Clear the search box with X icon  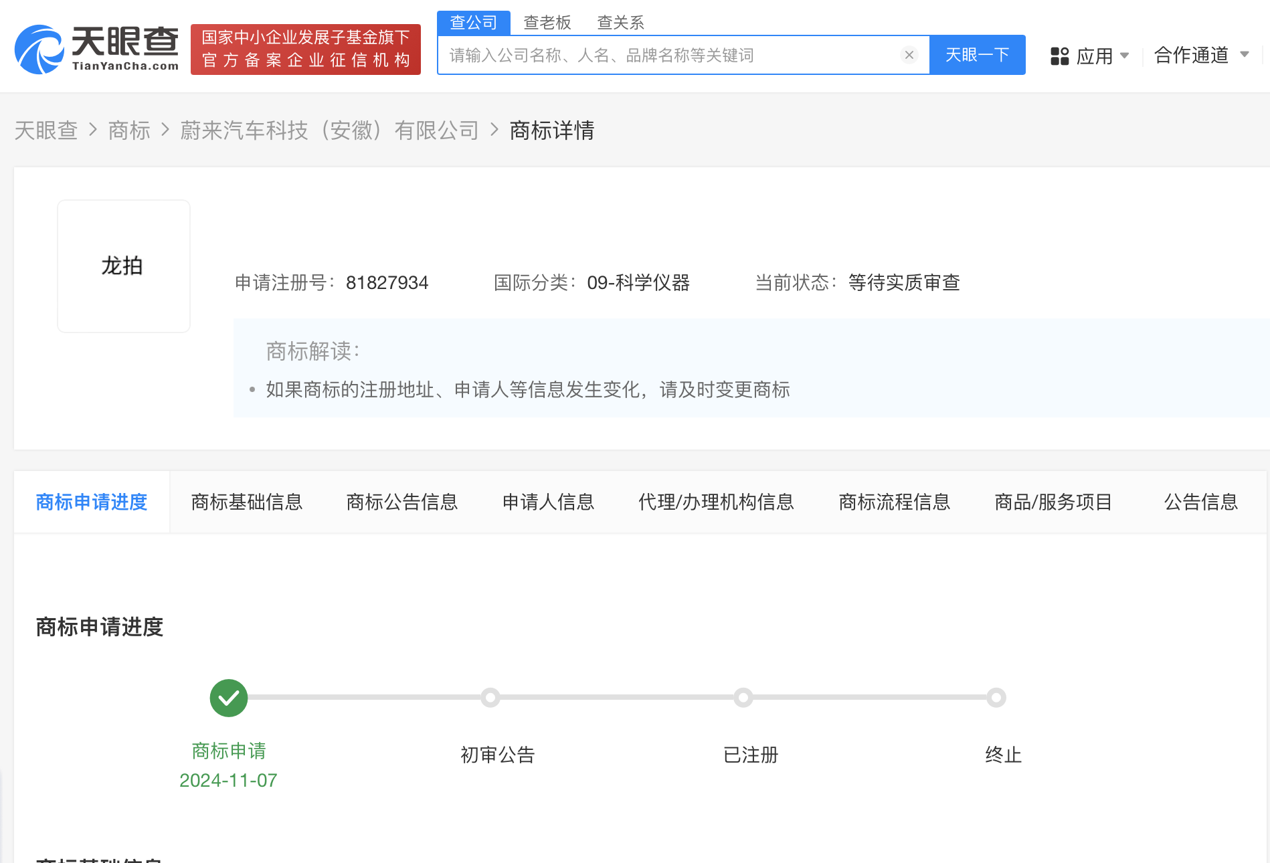(909, 55)
